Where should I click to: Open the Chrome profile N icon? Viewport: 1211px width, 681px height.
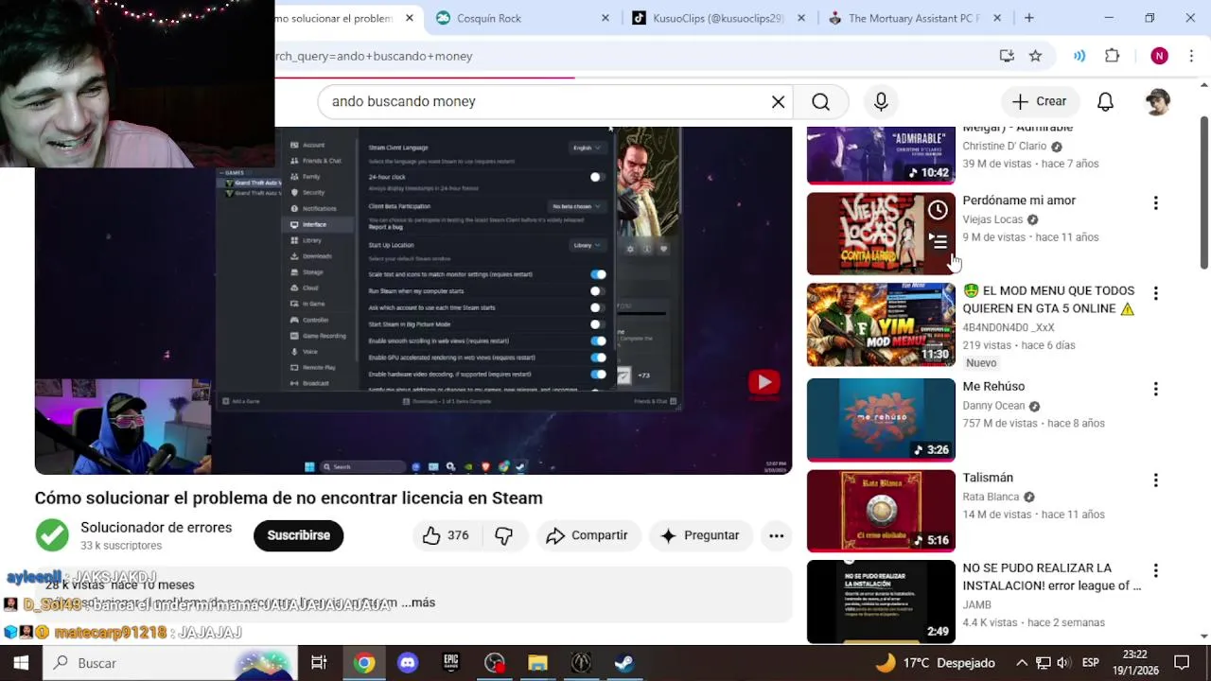(x=1159, y=56)
